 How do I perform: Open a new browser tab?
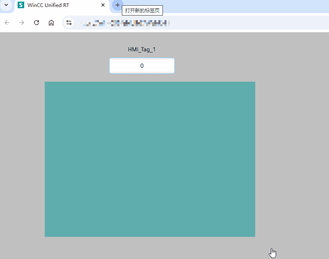(x=117, y=5)
